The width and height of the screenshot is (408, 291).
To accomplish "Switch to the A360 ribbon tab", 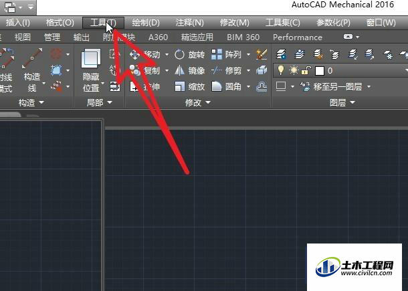I will coord(158,37).
